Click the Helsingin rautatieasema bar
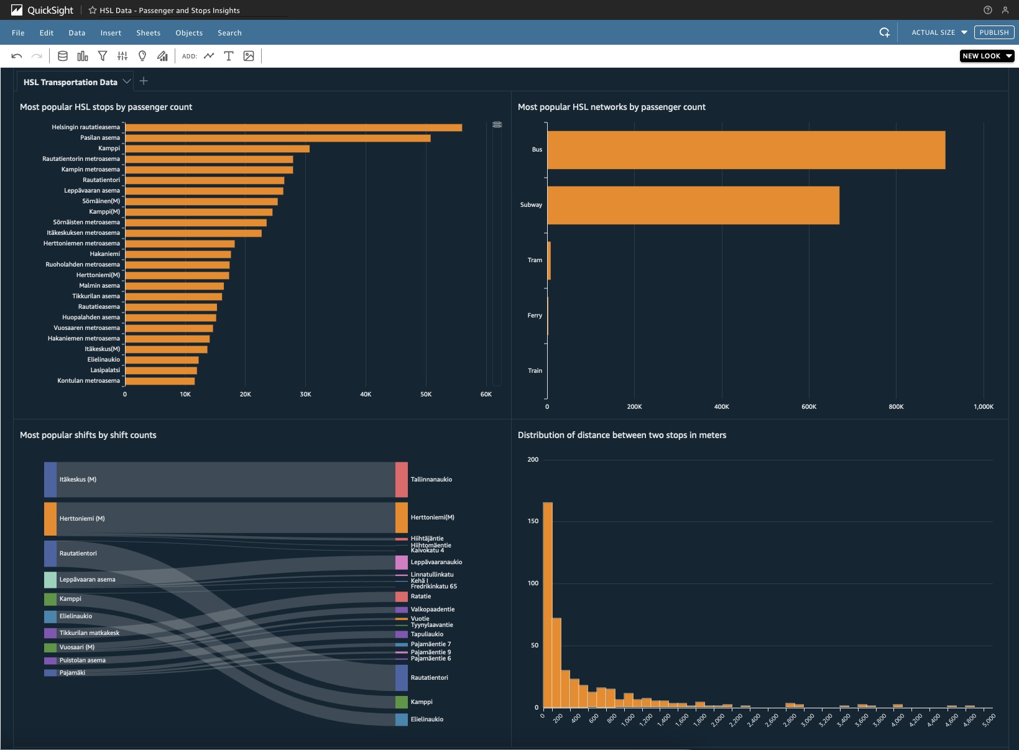Screen dimensions: 1019x750 [293, 127]
